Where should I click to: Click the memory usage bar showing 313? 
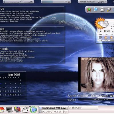[x=56, y=2]
